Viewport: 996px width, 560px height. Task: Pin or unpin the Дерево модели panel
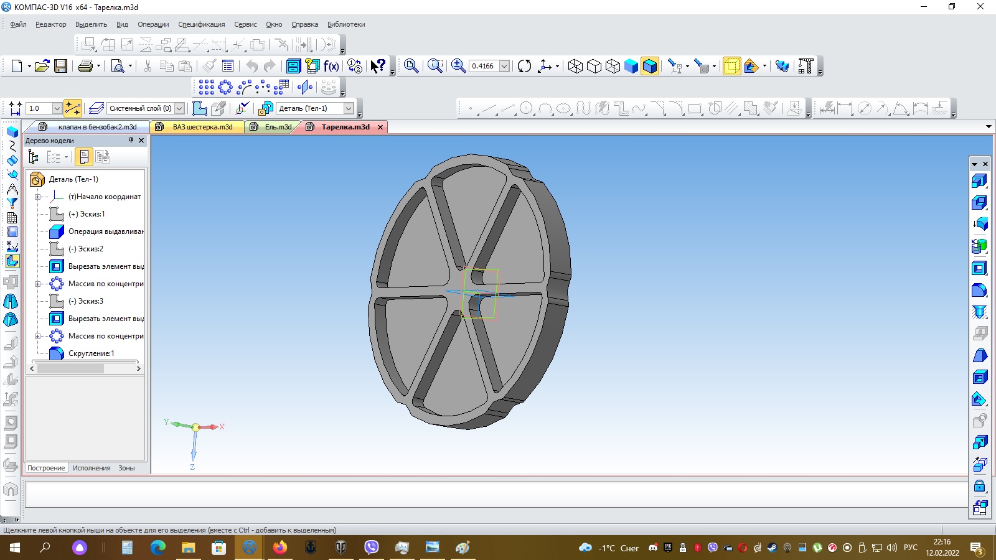[131, 141]
